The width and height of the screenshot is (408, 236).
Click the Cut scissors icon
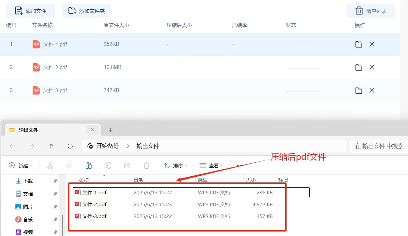[50, 165]
